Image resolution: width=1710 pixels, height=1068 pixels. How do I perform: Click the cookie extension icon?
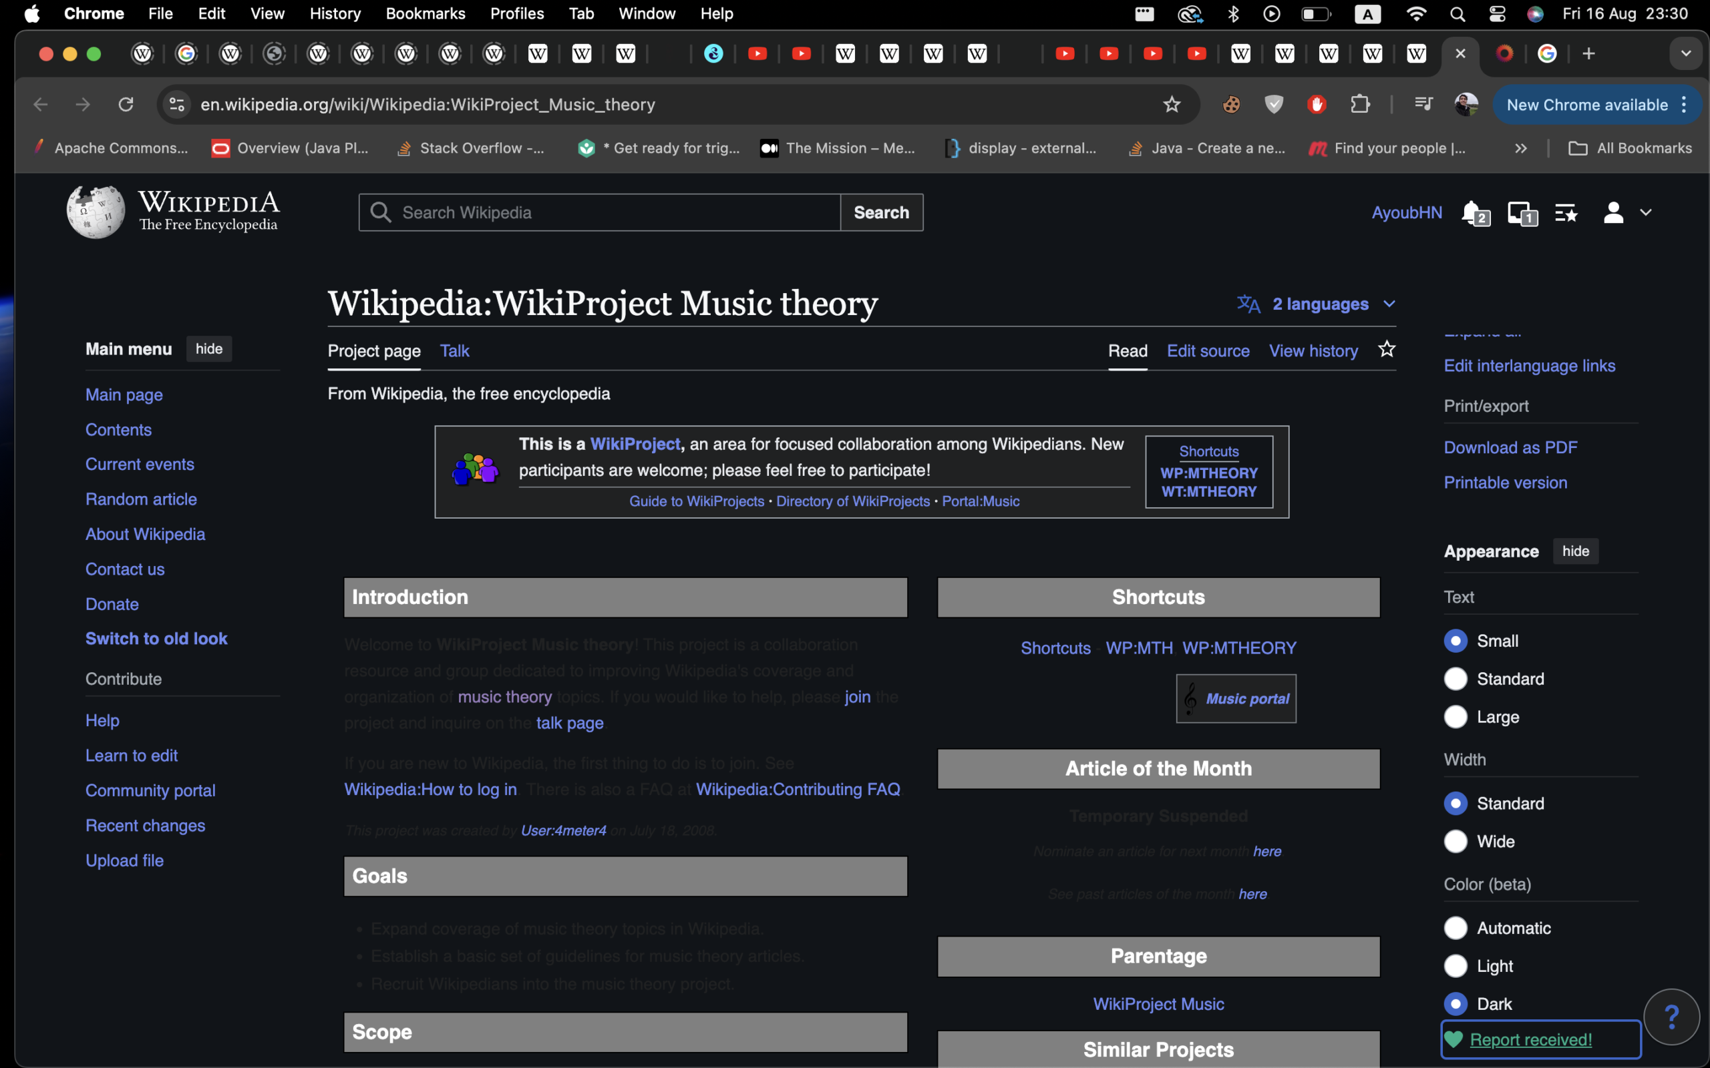(x=1231, y=105)
